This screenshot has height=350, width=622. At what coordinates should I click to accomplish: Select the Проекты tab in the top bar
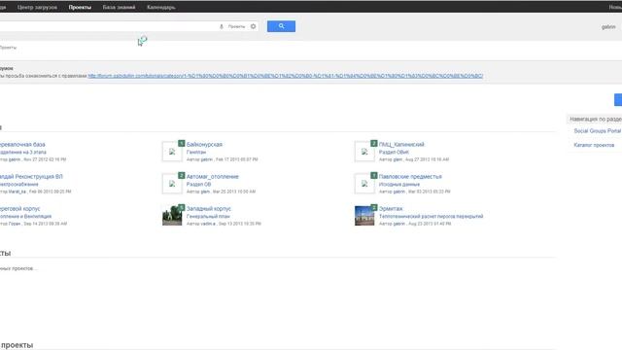(80, 7)
